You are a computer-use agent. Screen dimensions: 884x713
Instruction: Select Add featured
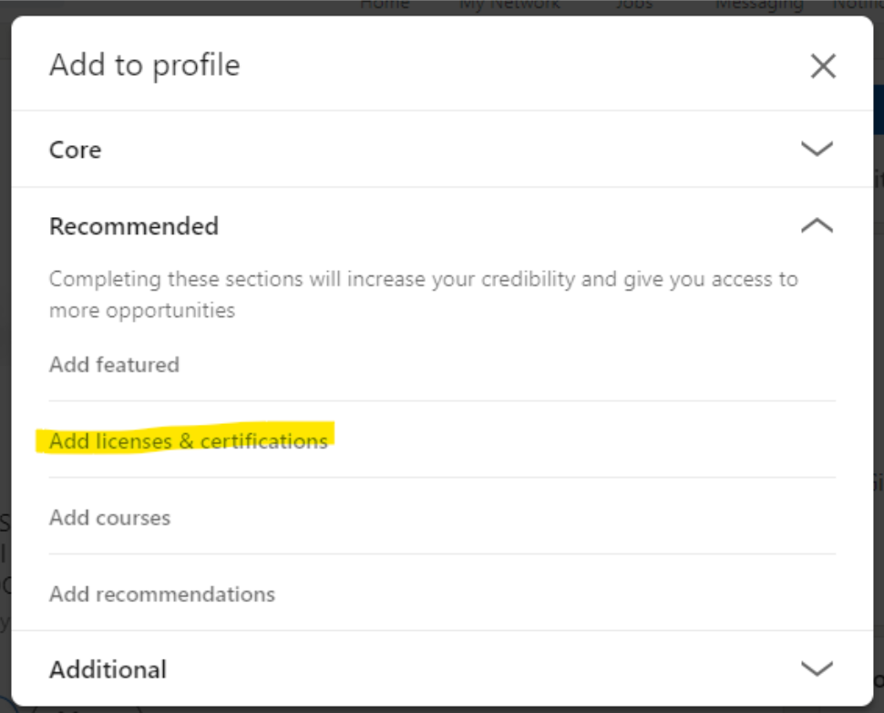114,364
